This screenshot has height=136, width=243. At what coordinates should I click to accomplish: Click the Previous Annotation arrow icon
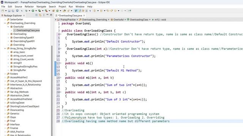[101, 11]
